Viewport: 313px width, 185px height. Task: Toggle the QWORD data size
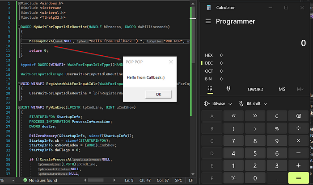coord(255,89)
